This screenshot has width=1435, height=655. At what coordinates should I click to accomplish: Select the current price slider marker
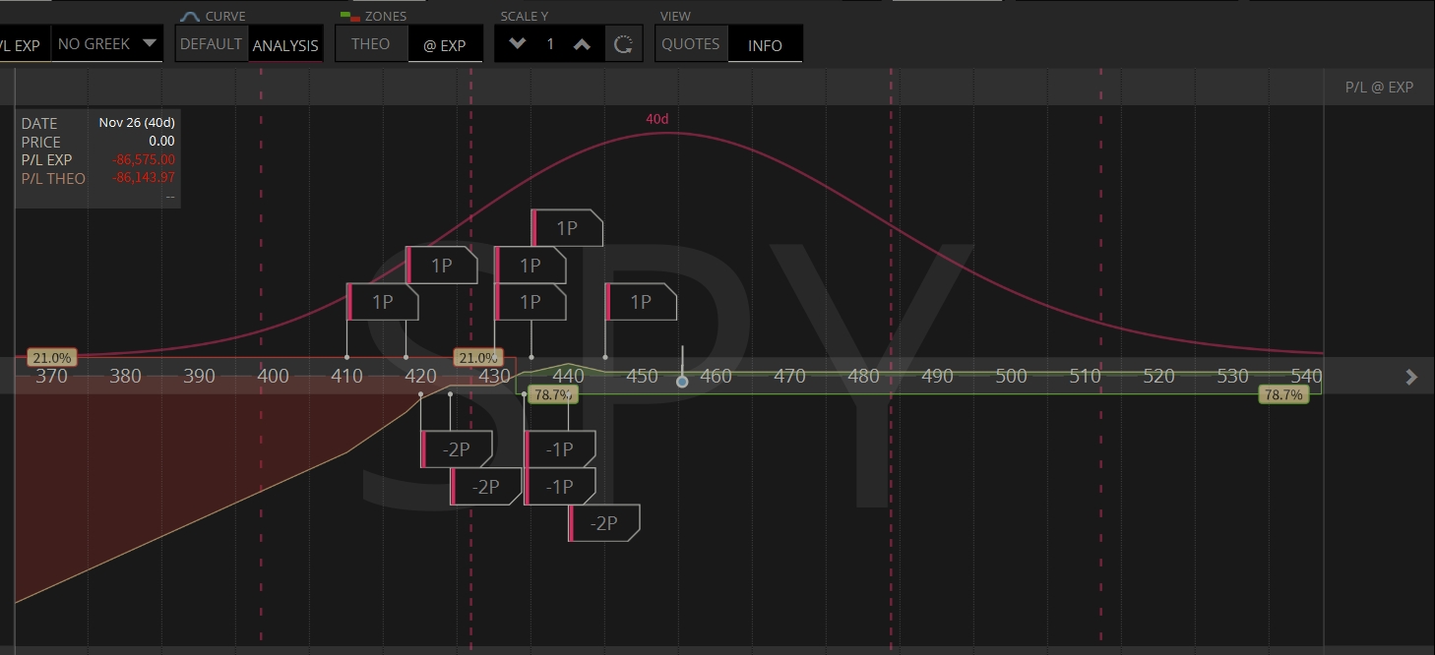682,381
